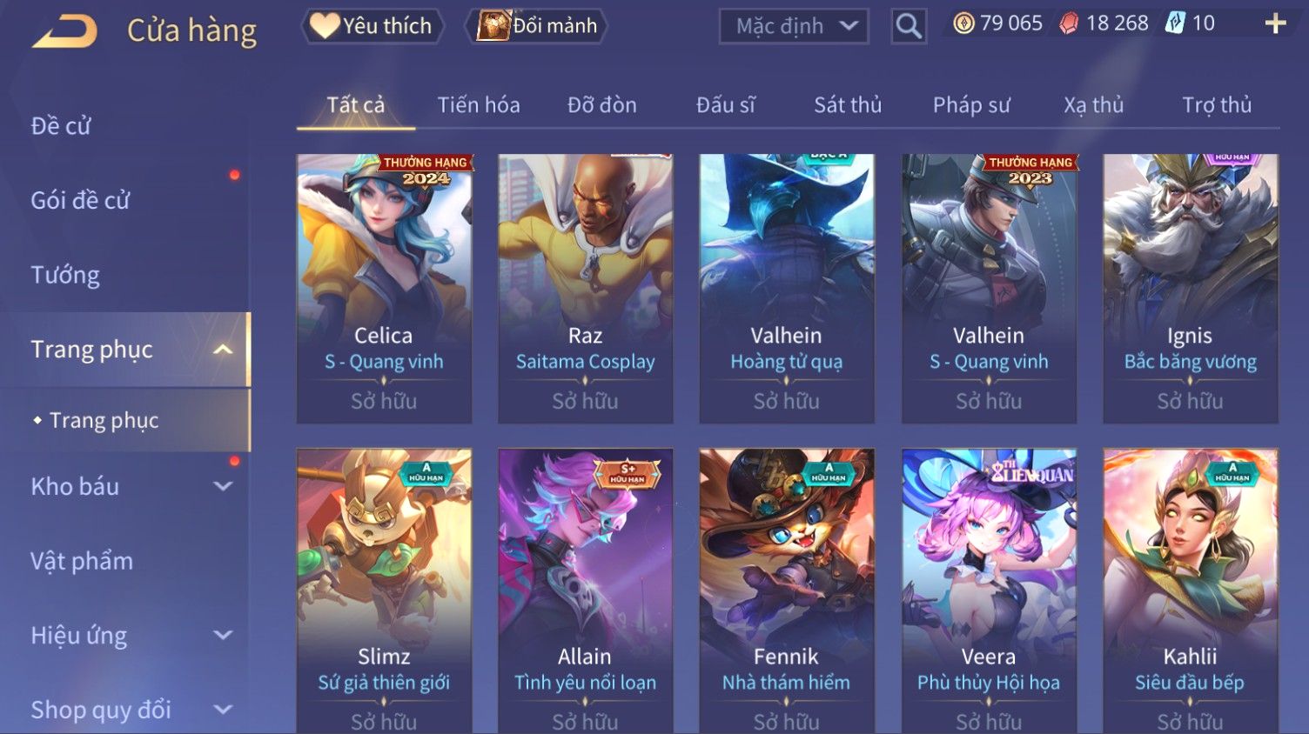This screenshot has height=734, width=1309.
Task: Click the gold coin balance icon
Action: pos(963,23)
